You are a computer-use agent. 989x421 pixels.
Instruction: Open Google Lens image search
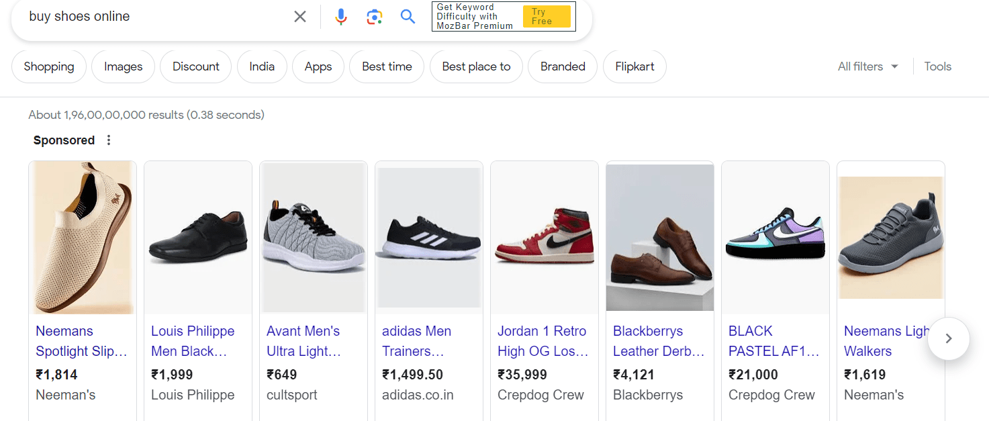(374, 16)
